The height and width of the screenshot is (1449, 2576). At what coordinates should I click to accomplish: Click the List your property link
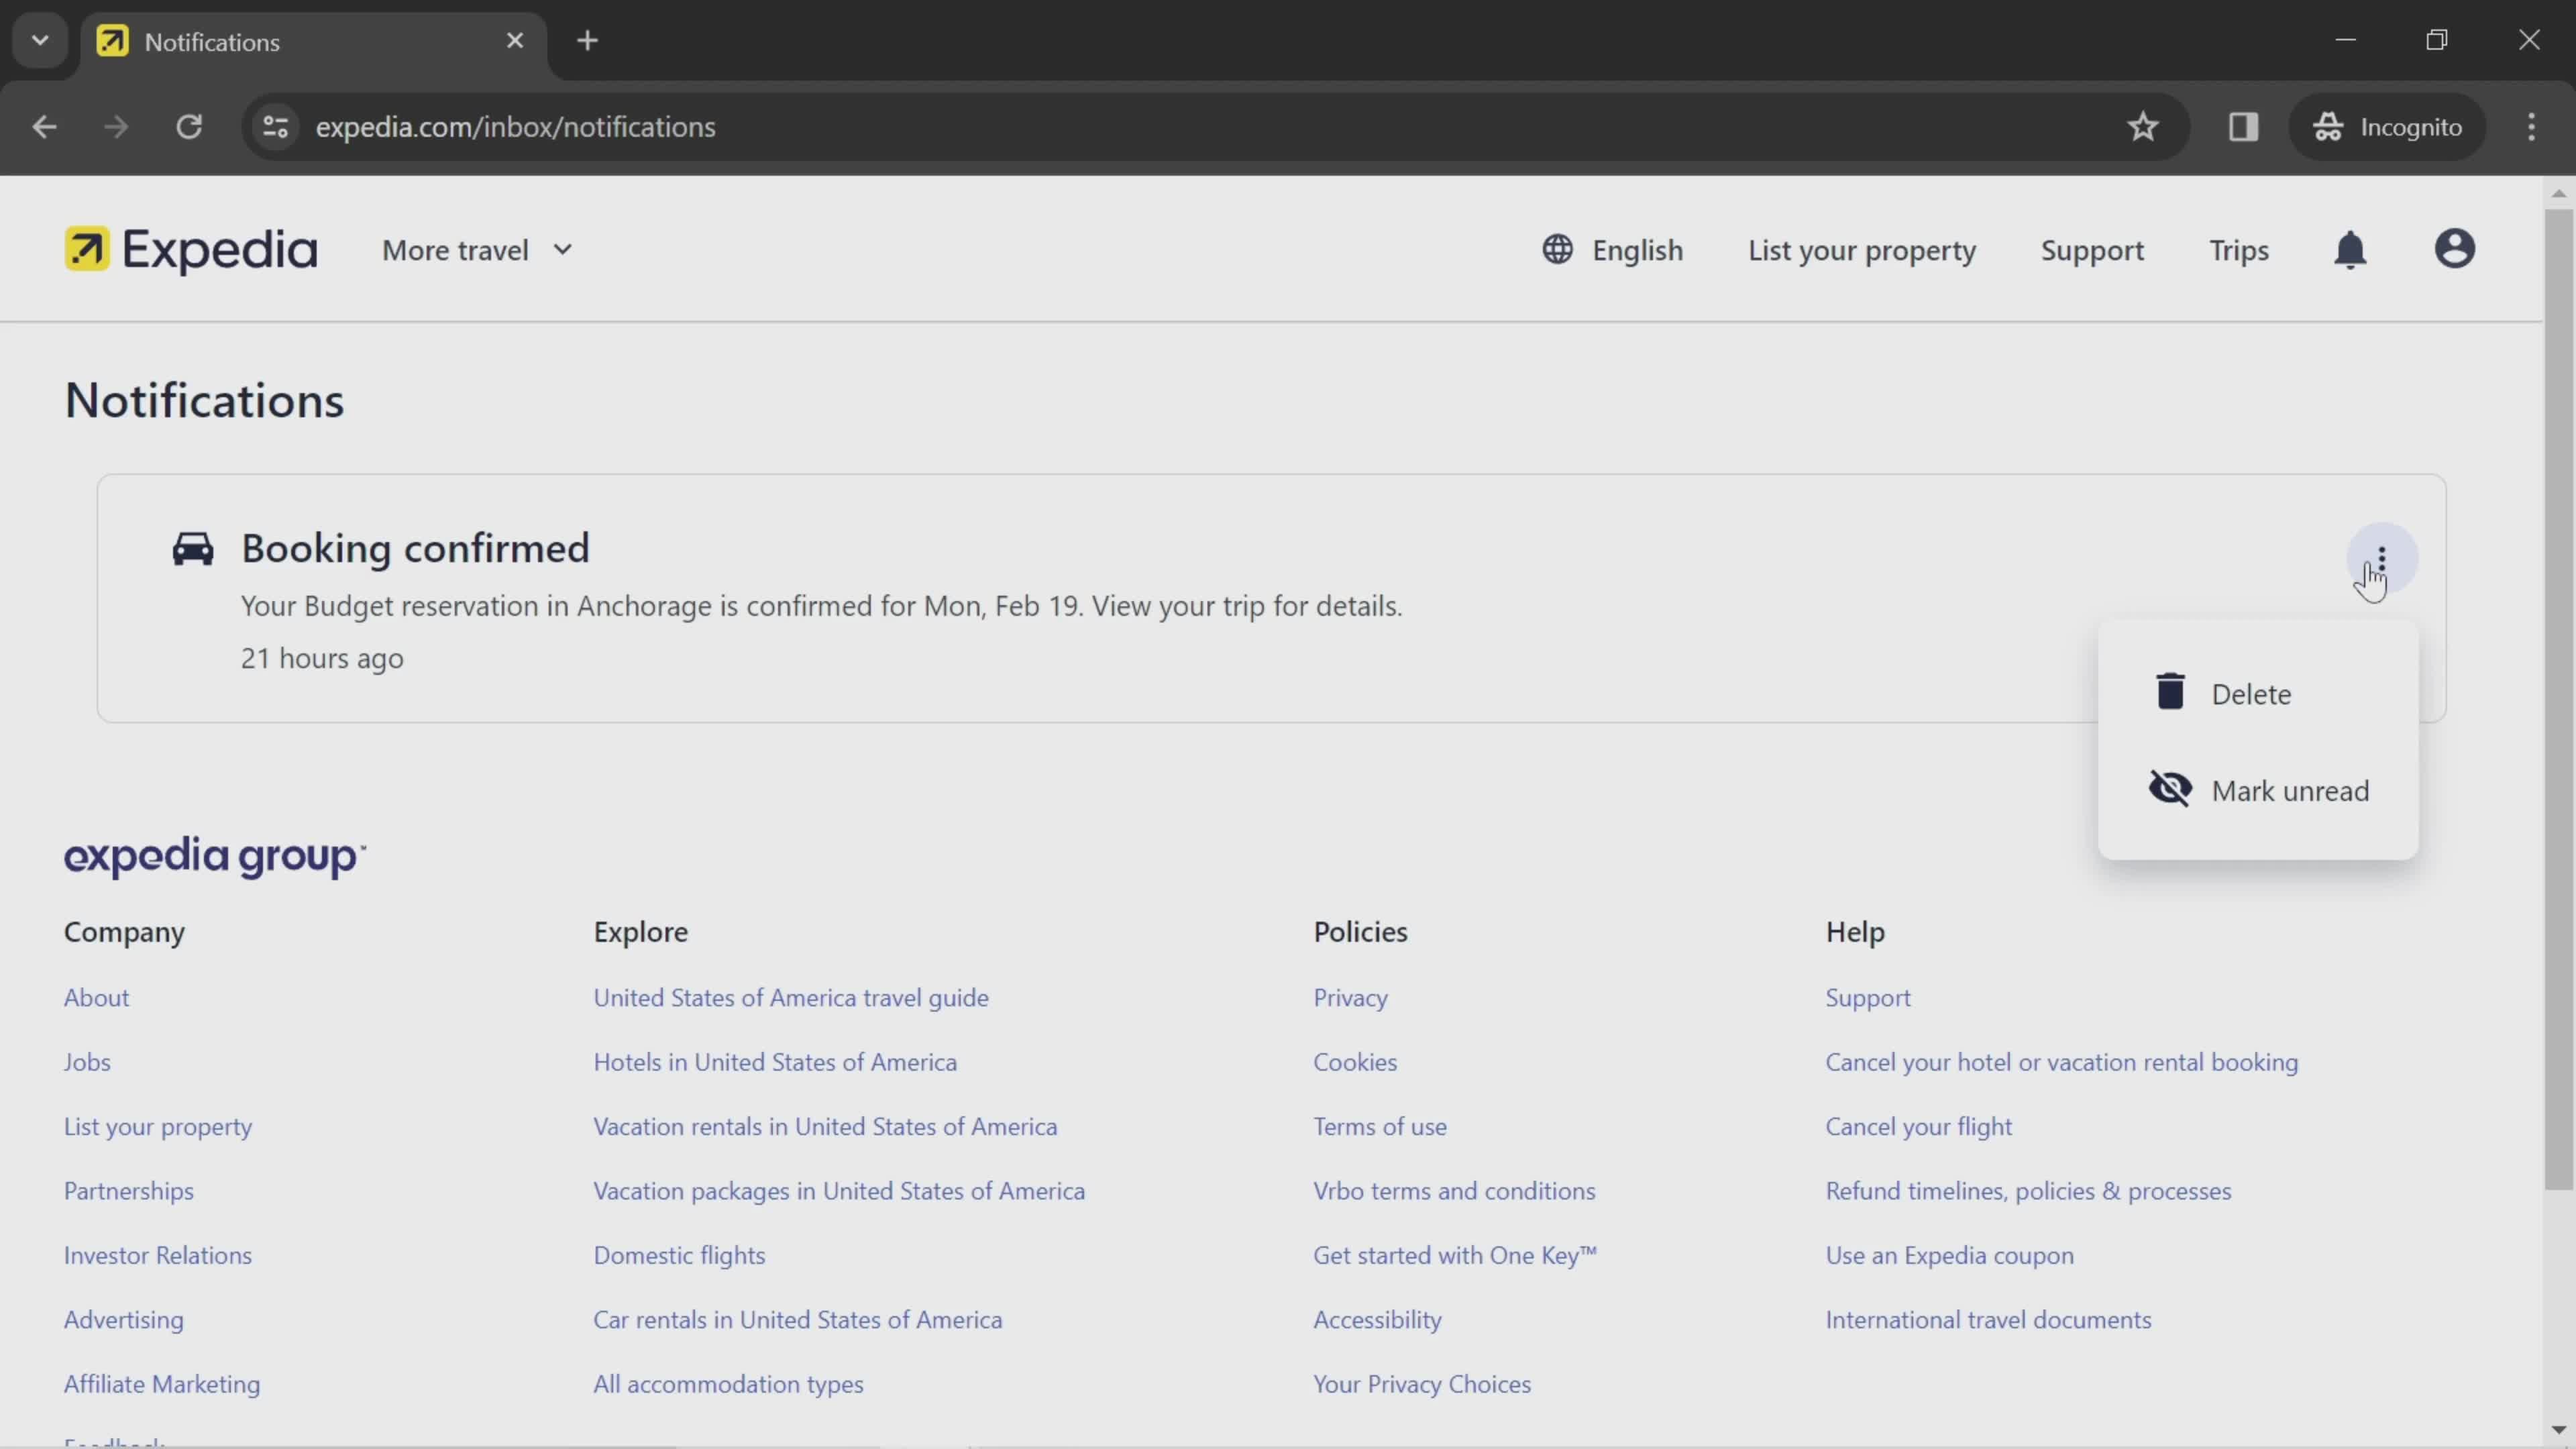pos(1863,250)
